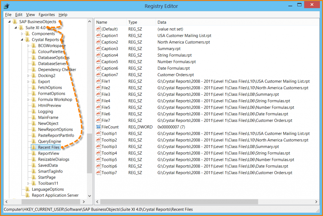Select the ResizableDialogs key

click(54, 159)
